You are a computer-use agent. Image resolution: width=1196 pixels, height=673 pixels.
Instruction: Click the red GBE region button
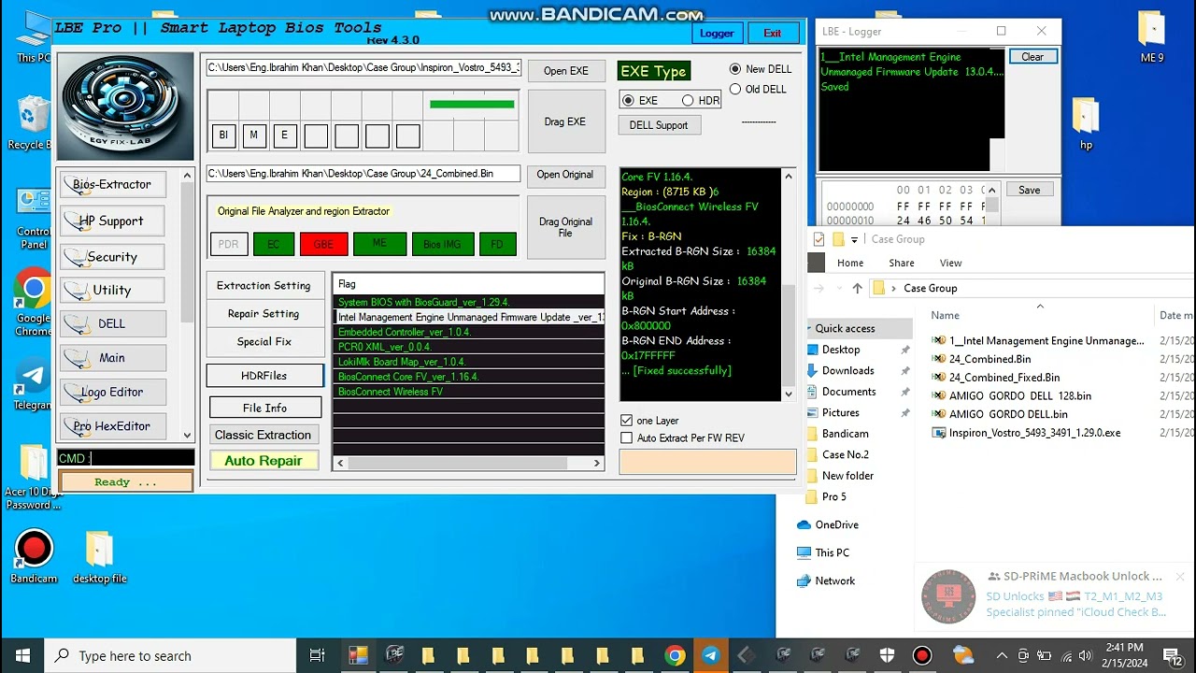(x=323, y=244)
